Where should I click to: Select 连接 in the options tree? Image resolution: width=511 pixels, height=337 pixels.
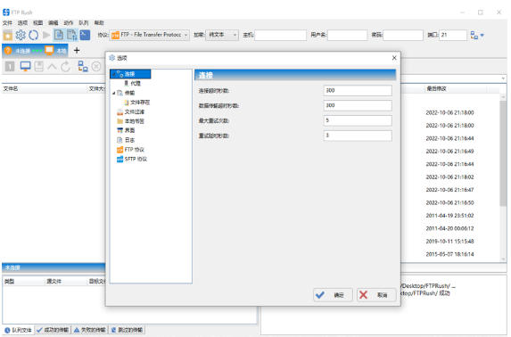tap(130, 74)
